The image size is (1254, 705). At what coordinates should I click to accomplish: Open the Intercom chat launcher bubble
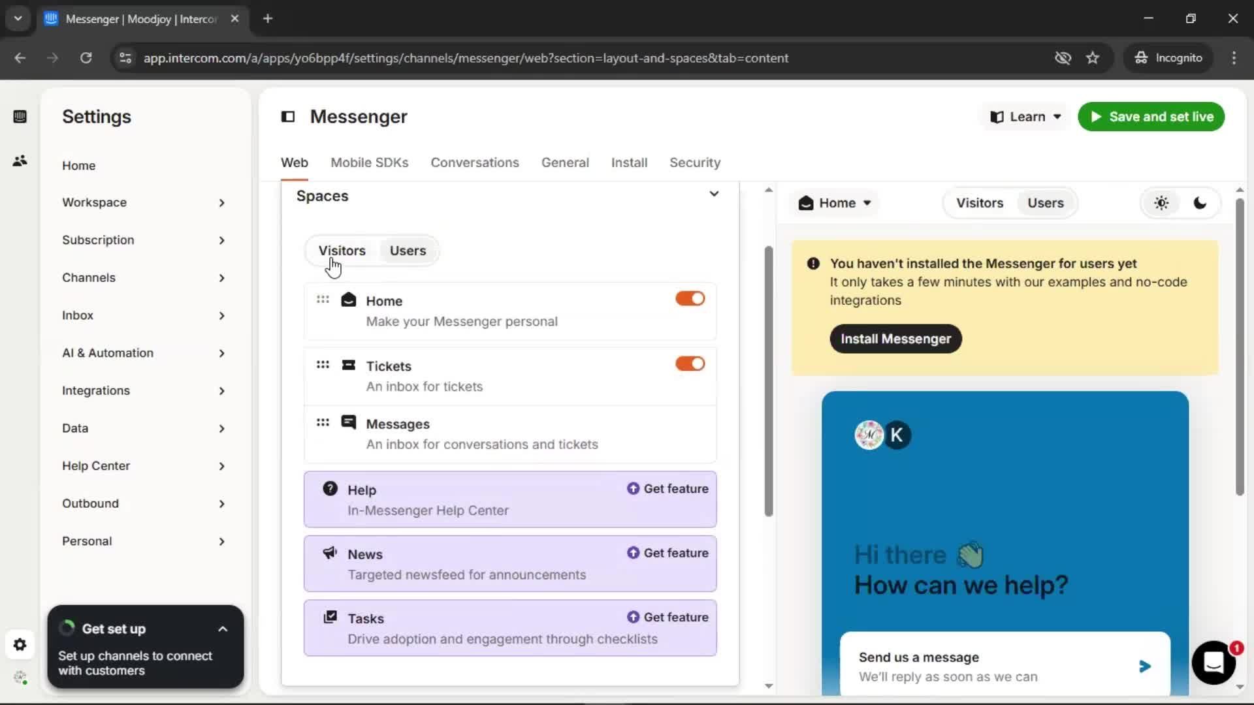pyautogui.click(x=1214, y=663)
